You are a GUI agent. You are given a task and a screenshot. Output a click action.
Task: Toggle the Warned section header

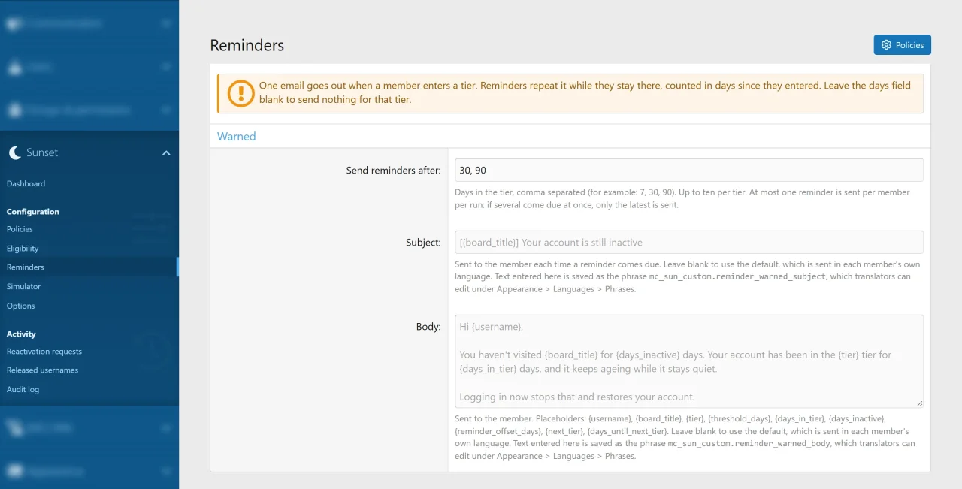[x=237, y=137]
